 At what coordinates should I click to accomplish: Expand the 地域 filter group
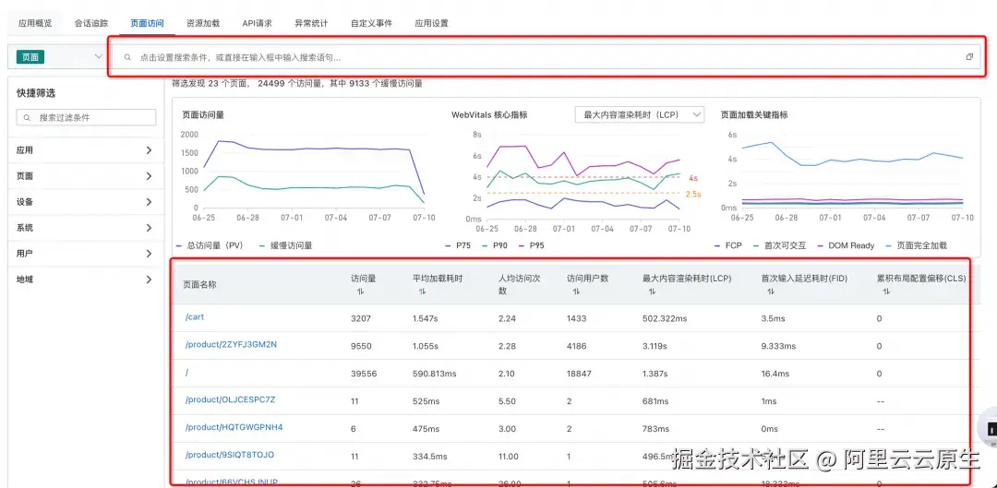86,279
